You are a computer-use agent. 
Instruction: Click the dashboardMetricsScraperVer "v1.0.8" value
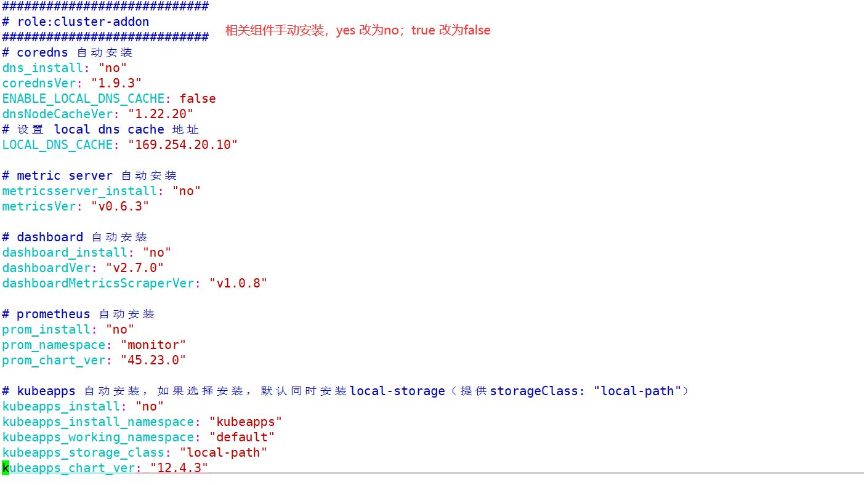coord(238,283)
